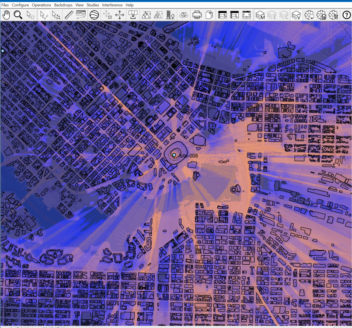Screen dimensions: 352x328
Task: Choose the ruler measurement tool
Action: tap(69, 15)
